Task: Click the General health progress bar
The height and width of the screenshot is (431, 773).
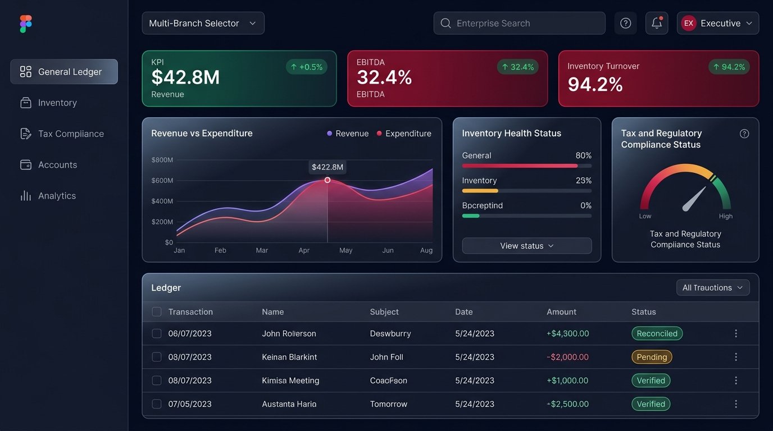Action: click(527, 166)
